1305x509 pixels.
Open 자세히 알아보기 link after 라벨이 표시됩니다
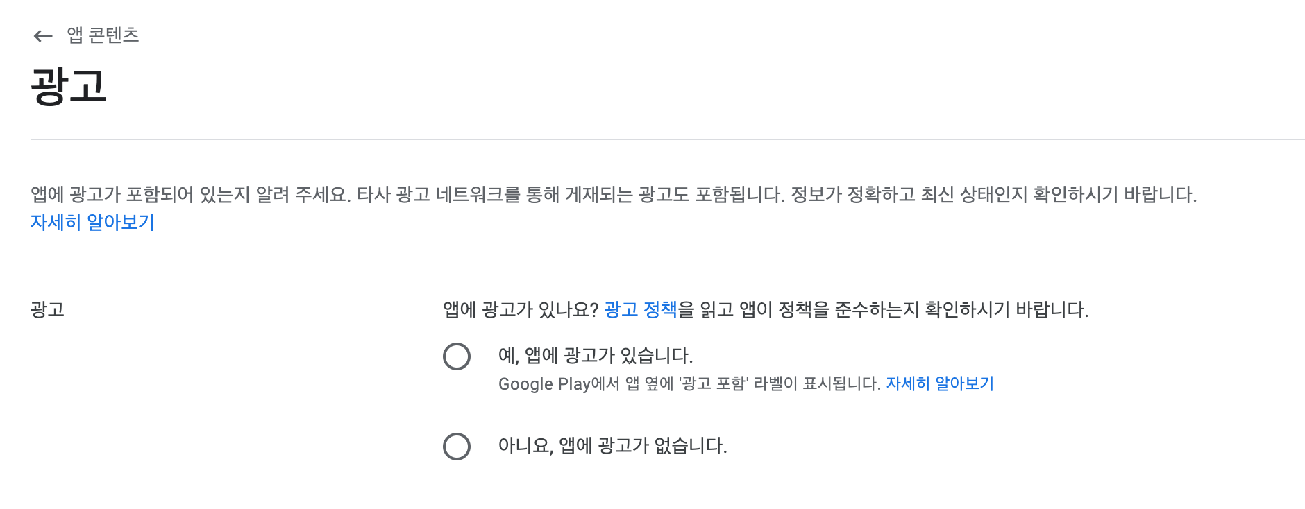(940, 383)
